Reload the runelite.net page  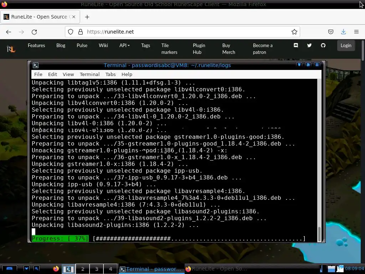point(34,32)
